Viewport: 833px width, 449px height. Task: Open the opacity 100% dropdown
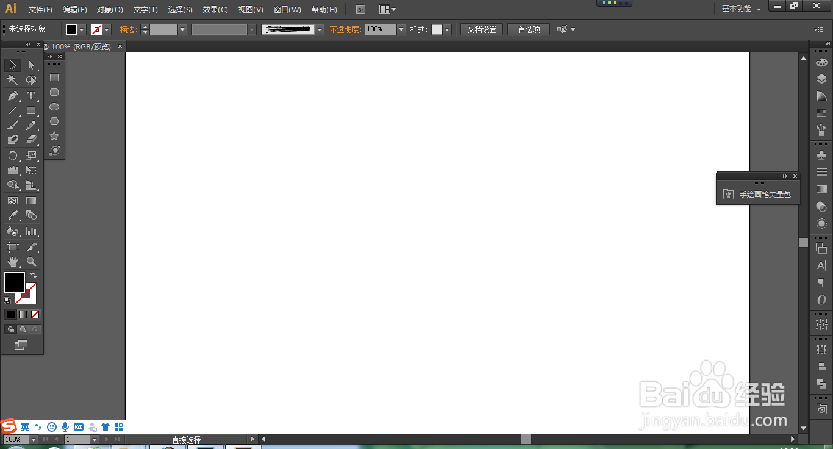tap(401, 29)
